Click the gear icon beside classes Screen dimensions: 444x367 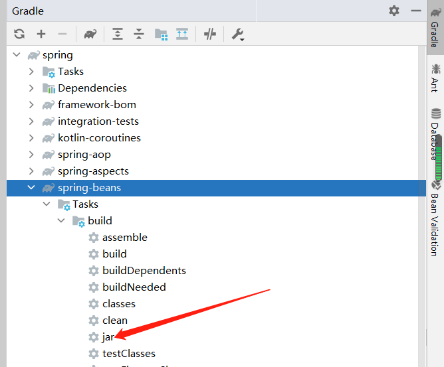94,304
